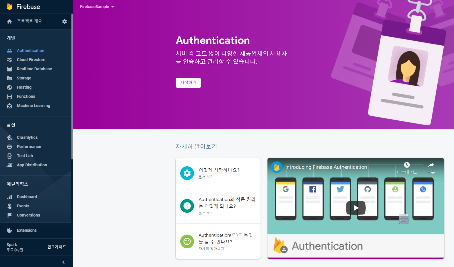454x267 pixels.
Task: Click the App Distribution icon
Action: pyautogui.click(x=9, y=165)
